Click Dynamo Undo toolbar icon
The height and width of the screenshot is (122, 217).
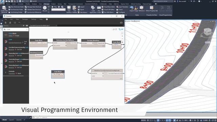coord(19,23)
